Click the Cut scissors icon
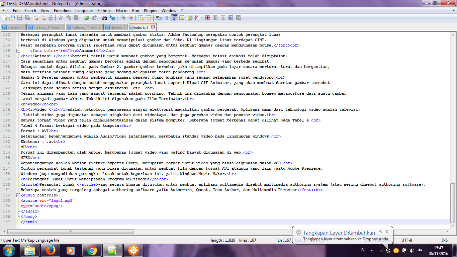Screen dimensions: 457x257 point(61,18)
